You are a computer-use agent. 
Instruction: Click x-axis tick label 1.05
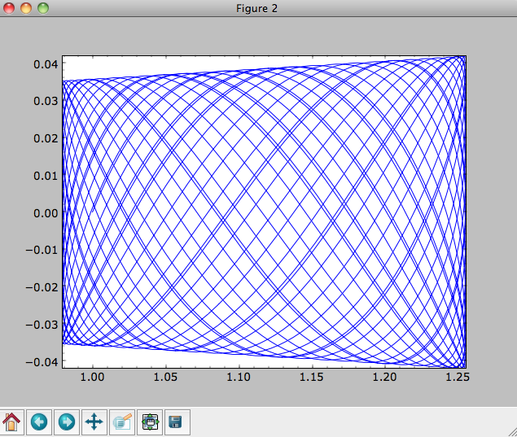coord(165,377)
